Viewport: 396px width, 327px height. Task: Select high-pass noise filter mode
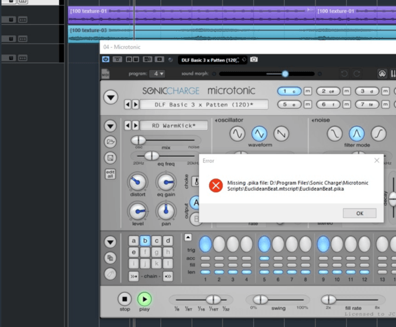(378, 133)
